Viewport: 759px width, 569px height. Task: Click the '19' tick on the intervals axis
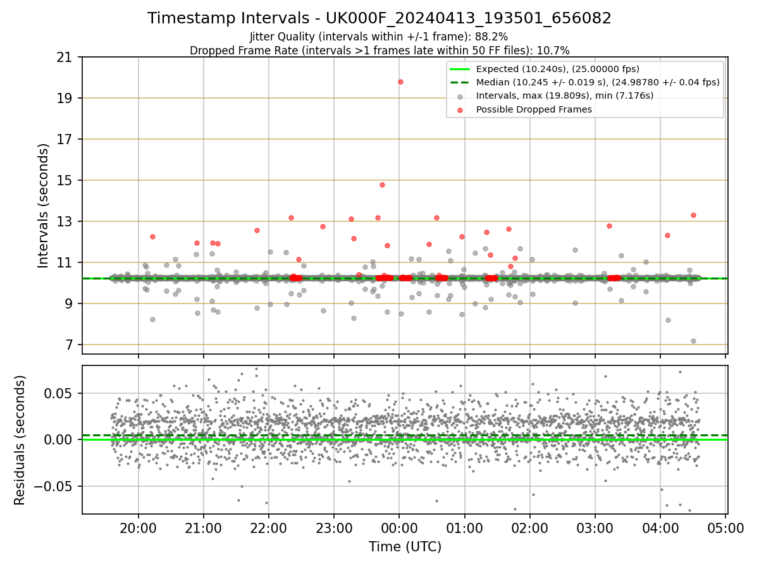[64, 99]
